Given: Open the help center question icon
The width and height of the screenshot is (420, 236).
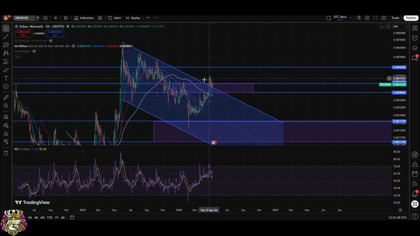Looking at the screenshot, I should [415, 217].
